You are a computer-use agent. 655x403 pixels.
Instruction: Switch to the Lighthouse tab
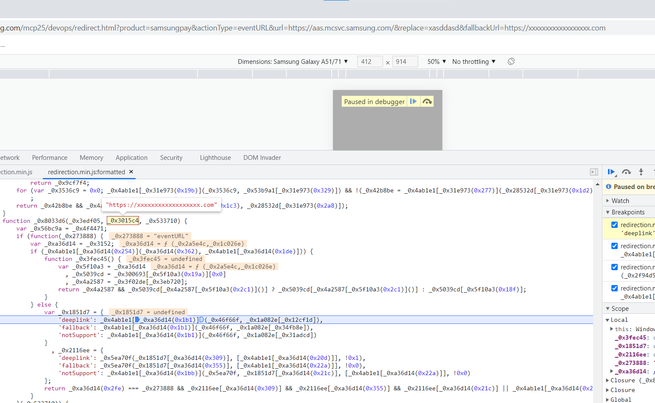pyautogui.click(x=215, y=158)
